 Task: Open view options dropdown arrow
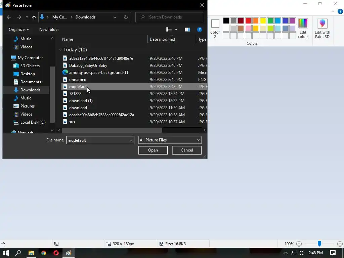click(176, 30)
